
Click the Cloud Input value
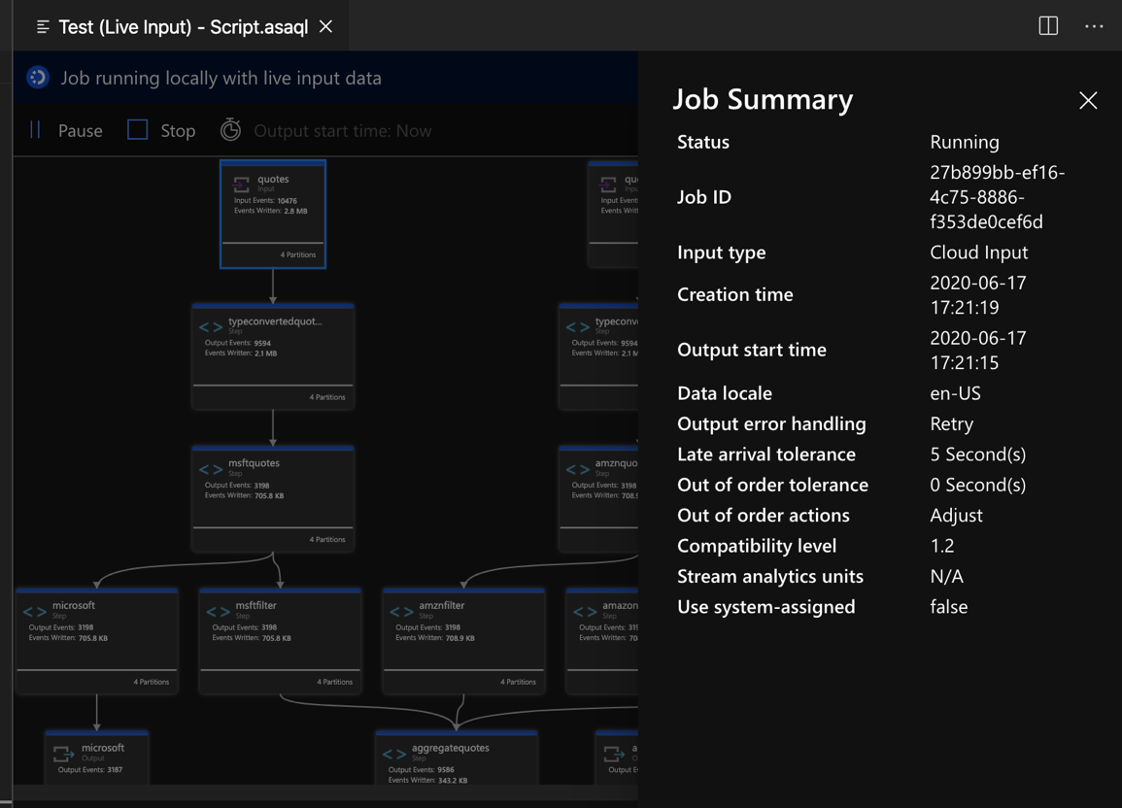(x=978, y=252)
